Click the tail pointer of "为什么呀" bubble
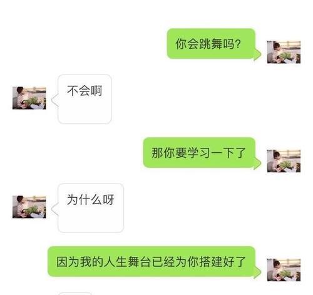The width and height of the screenshot is (313, 295). [55, 209]
